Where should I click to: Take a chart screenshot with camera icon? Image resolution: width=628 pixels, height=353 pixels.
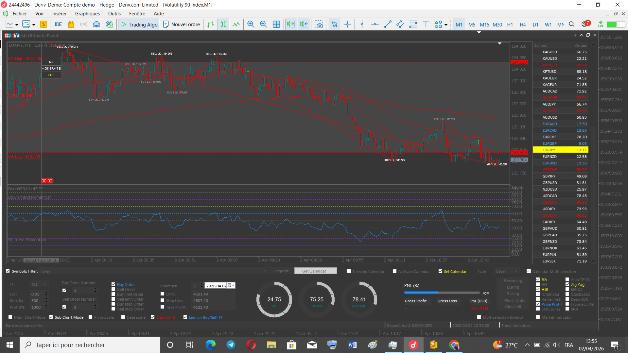click(x=319, y=25)
